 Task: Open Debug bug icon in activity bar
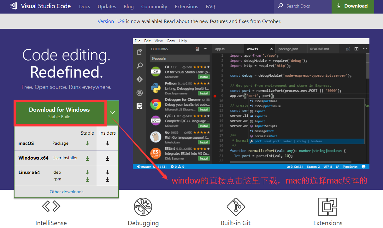pos(139,93)
